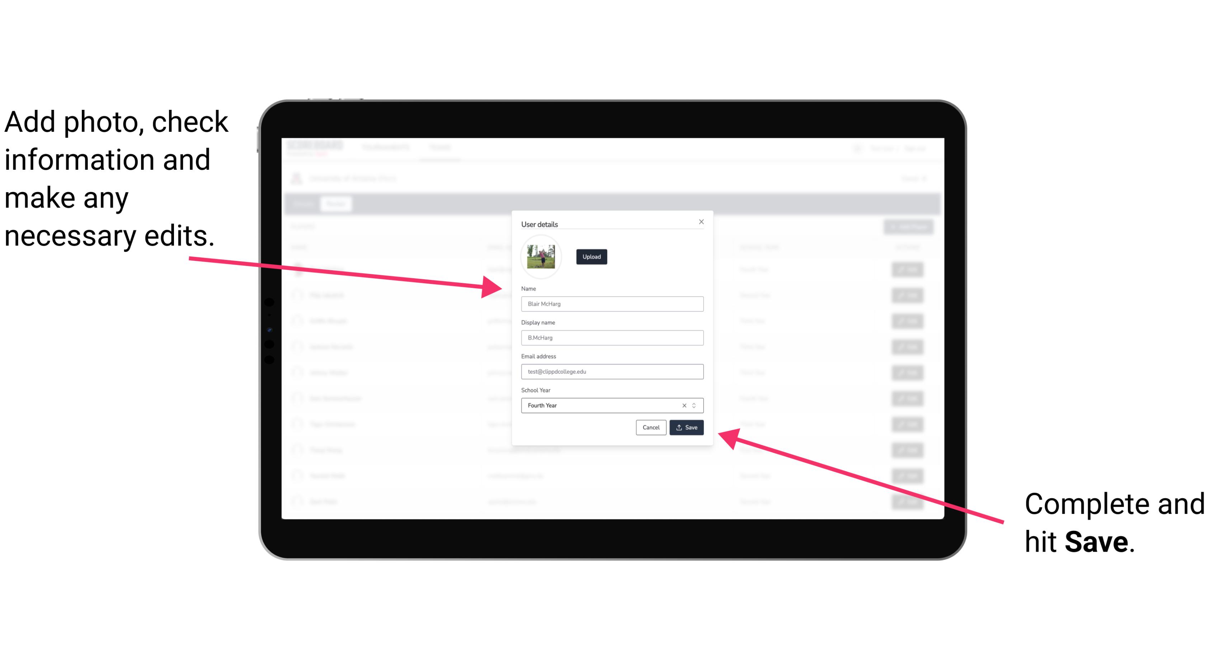Edit the Name input field
Screen dimensions: 1224x659
[x=612, y=304]
